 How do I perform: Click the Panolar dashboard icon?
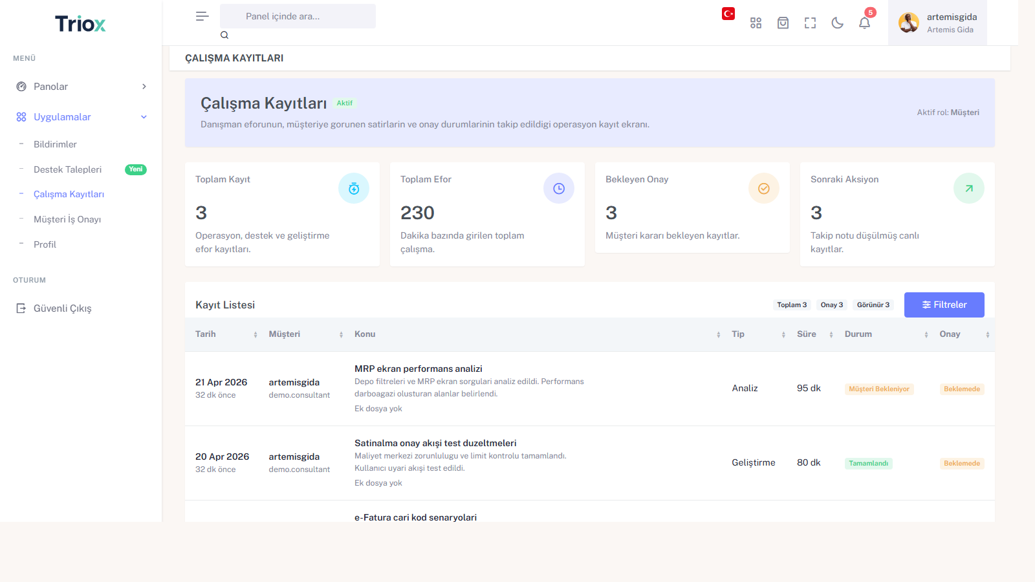pyautogui.click(x=21, y=87)
